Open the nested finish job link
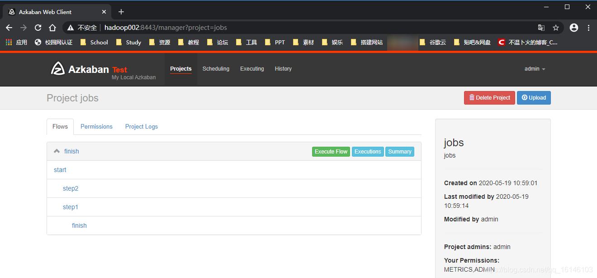597x278 pixels. click(79, 225)
